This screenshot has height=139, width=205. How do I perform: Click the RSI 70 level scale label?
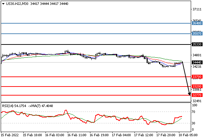(x=193, y=112)
